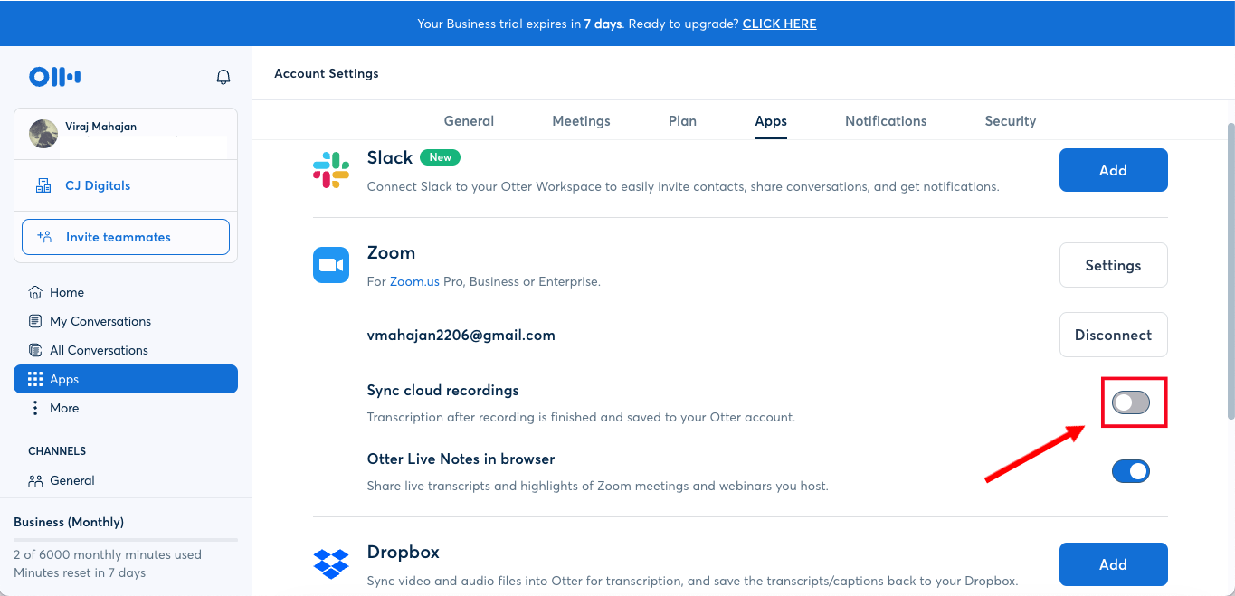The height and width of the screenshot is (596, 1235).
Task: Click the Invite teammates button
Action: click(x=126, y=237)
